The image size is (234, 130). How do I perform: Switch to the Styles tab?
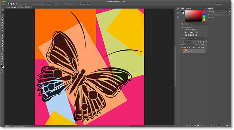tap(192, 24)
